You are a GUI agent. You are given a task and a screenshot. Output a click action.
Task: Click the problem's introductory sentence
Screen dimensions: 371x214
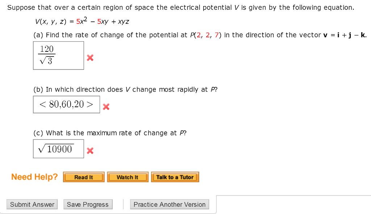pyautogui.click(x=180, y=8)
